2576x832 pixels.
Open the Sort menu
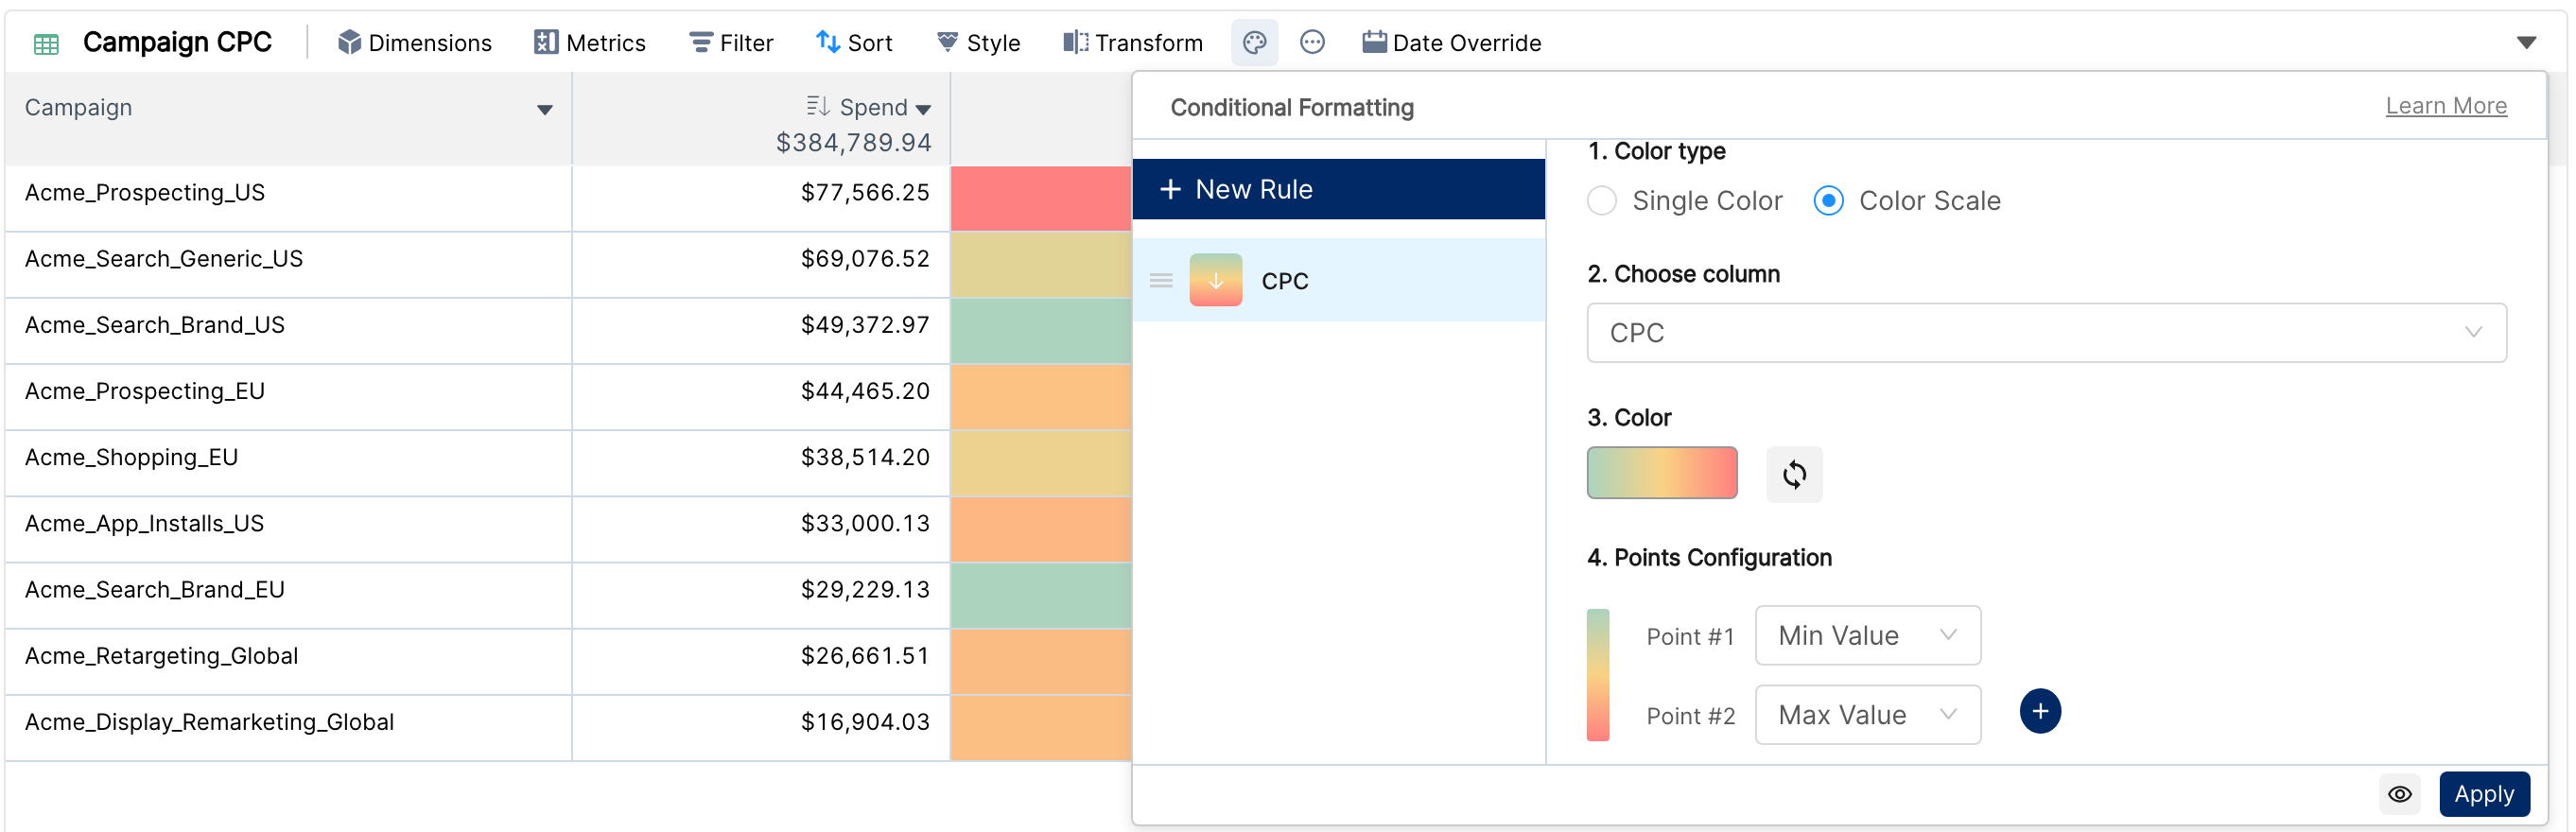(x=854, y=43)
